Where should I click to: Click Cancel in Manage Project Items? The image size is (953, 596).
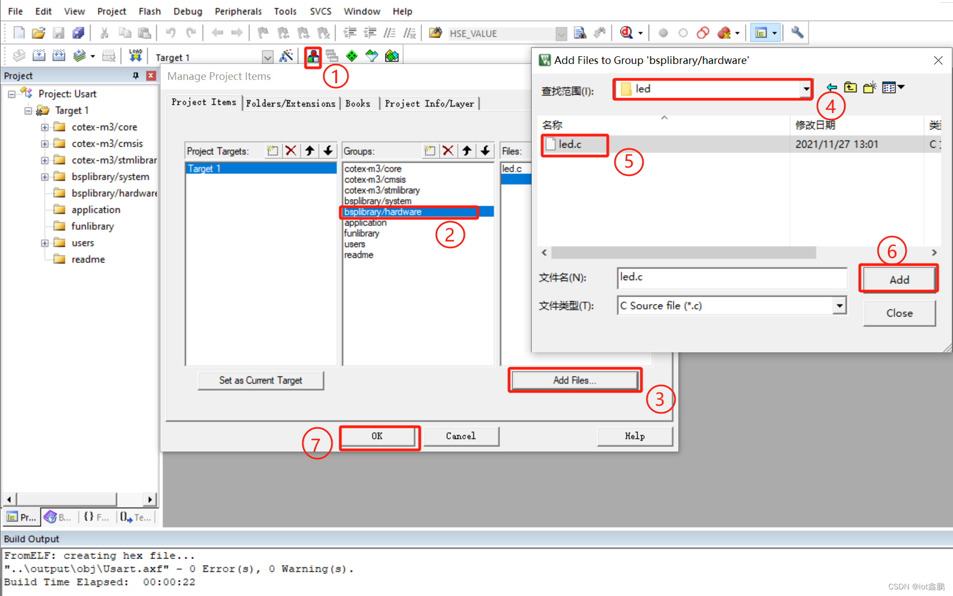coord(461,436)
